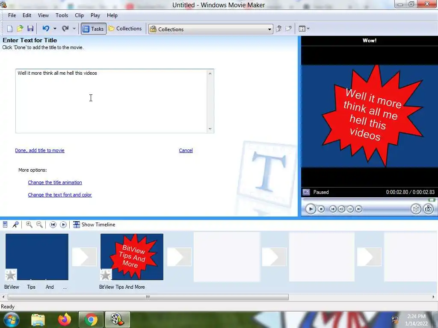Jump forward using the preview Forward button
Image resolution: width=438 pixels, height=328 pixels.
(359, 209)
